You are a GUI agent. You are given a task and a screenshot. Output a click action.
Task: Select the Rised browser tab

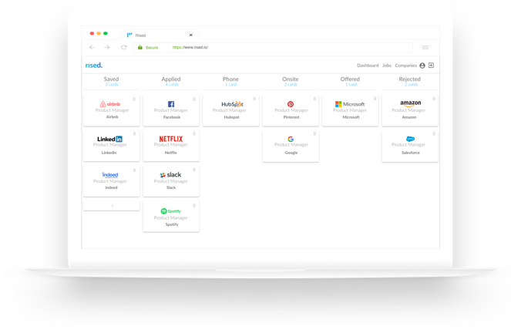point(160,35)
